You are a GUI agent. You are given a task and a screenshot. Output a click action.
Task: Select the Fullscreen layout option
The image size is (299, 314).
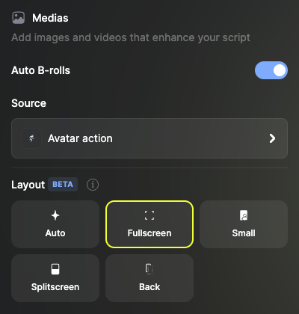pos(149,224)
